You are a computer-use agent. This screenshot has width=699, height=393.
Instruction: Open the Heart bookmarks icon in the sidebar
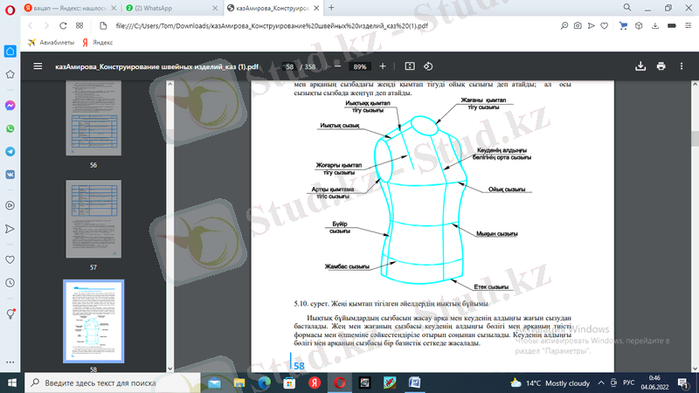(x=10, y=259)
